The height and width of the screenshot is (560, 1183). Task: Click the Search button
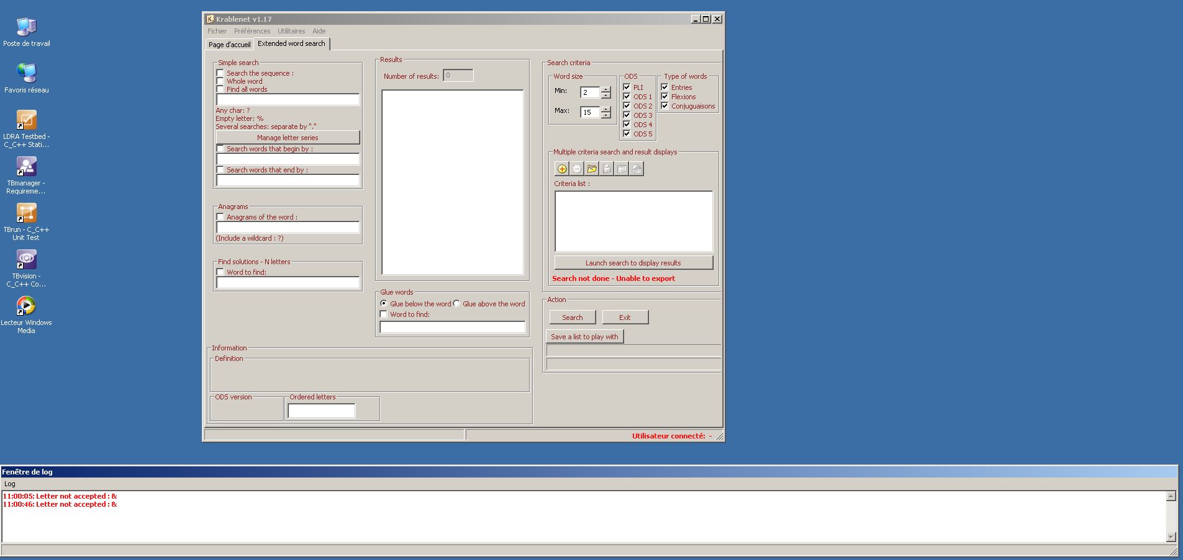573,318
